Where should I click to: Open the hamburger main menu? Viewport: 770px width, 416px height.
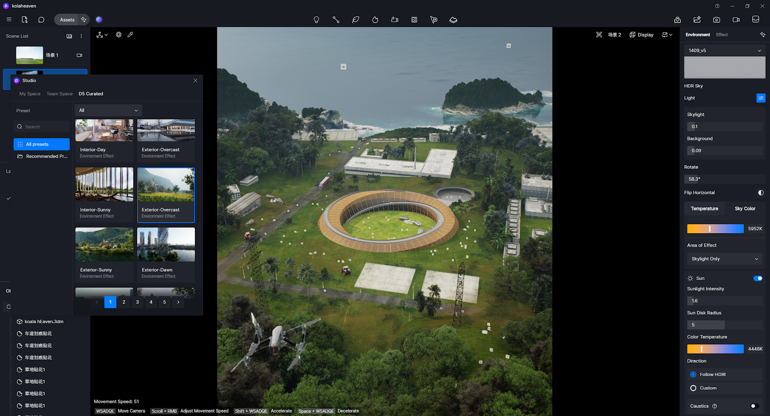9,20
